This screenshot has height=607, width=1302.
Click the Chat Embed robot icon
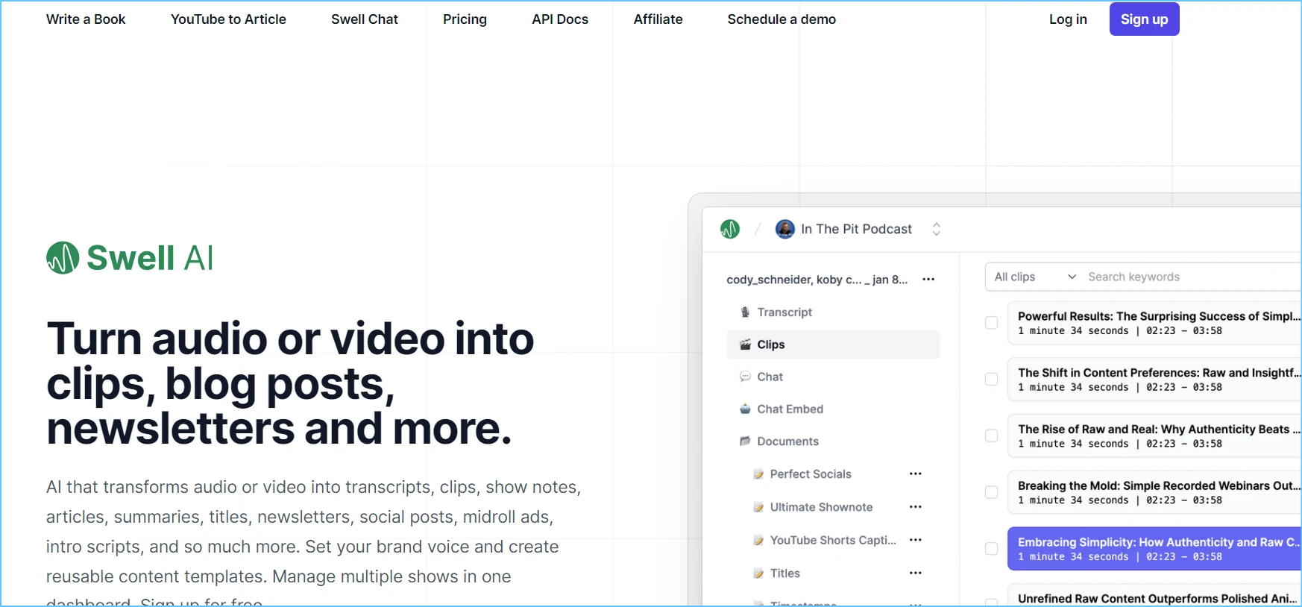point(745,409)
